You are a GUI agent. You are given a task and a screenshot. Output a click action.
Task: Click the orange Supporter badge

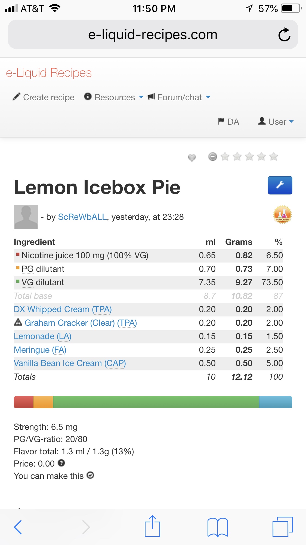[282, 215]
